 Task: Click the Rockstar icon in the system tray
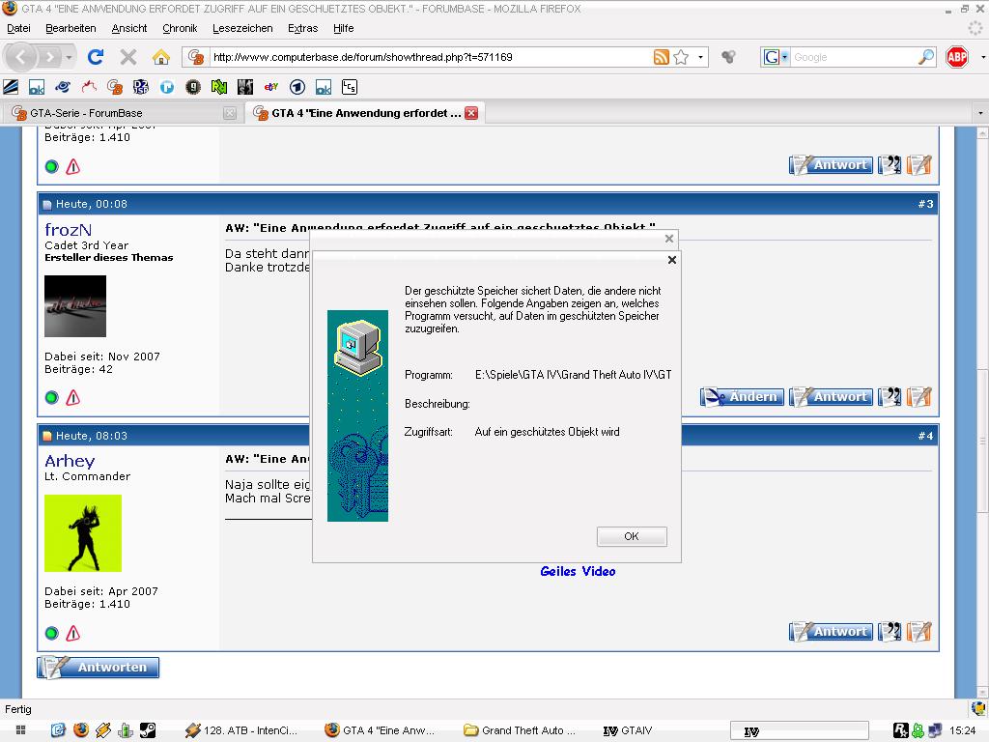(x=901, y=730)
